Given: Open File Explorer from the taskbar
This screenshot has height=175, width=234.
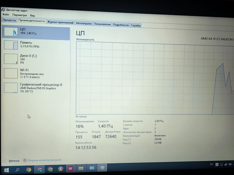Looking at the screenshot, I should pos(81,168).
